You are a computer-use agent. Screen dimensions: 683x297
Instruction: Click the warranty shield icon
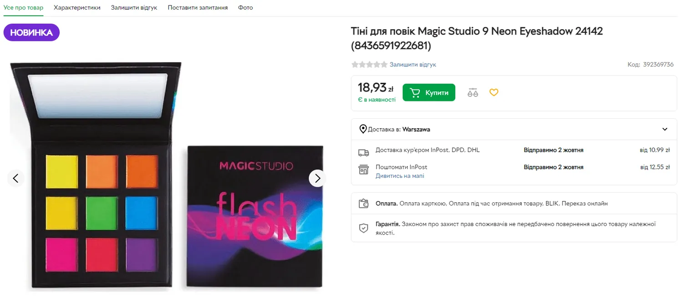(x=363, y=228)
